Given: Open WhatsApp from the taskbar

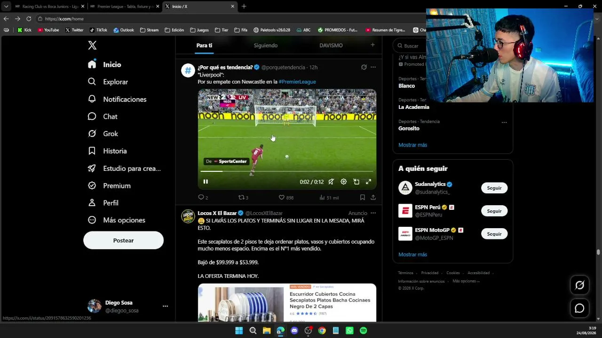Looking at the screenshot, I should pos(349,330).
